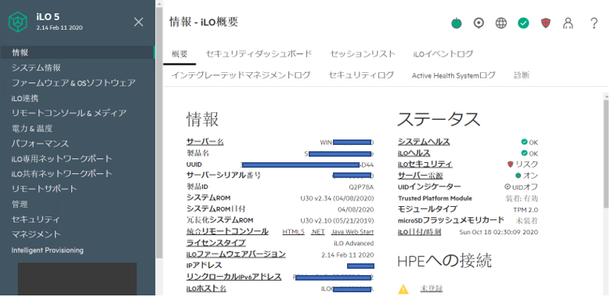Switch to セキュリティダッシュボード tab
Image resolution: width=611 pixels, height=297 pixels.
[258, 54]
